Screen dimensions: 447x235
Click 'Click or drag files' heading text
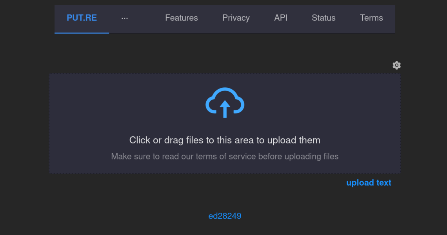tap(225, 140)
